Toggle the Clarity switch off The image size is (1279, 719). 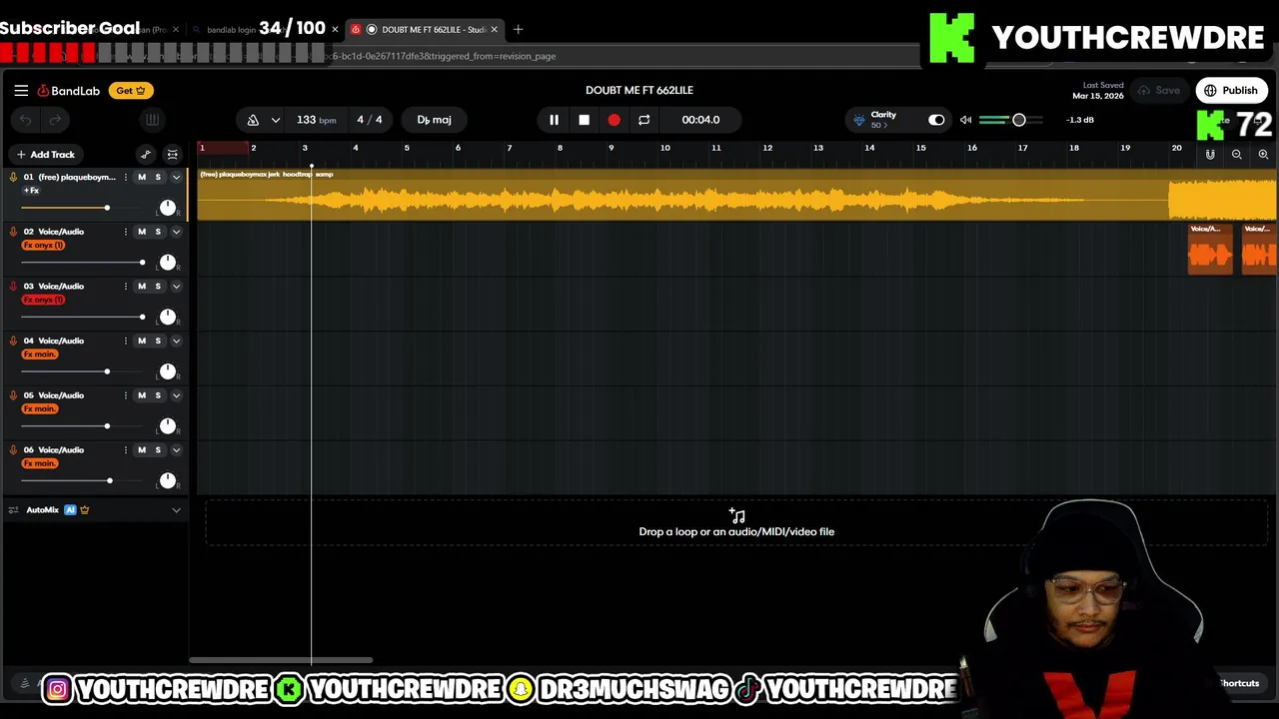click(x=936, y=120)
